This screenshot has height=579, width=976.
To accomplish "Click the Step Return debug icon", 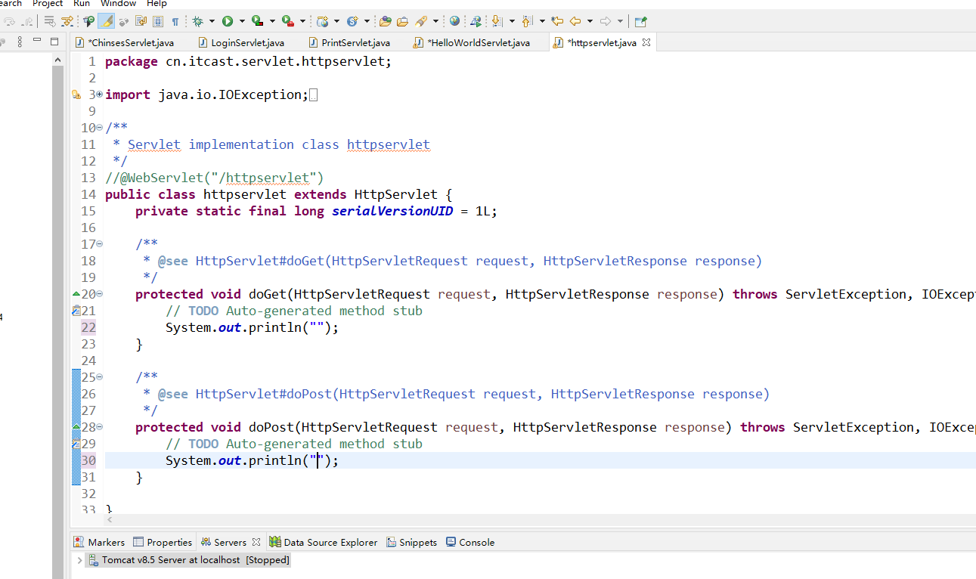I will click(26, 21).
